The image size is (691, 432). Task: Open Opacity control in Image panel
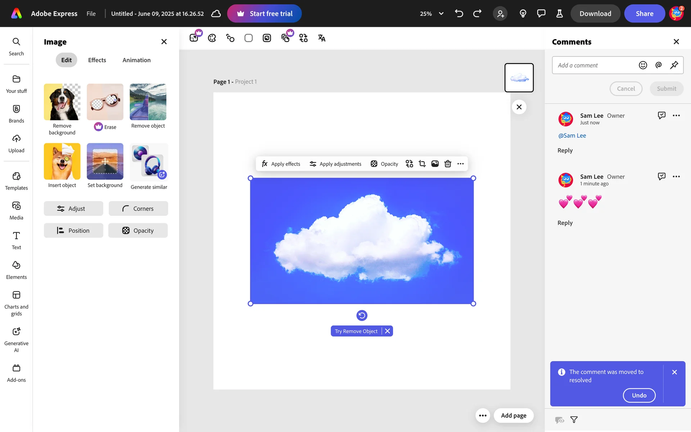pyautogui.click(x=138, y=230)
